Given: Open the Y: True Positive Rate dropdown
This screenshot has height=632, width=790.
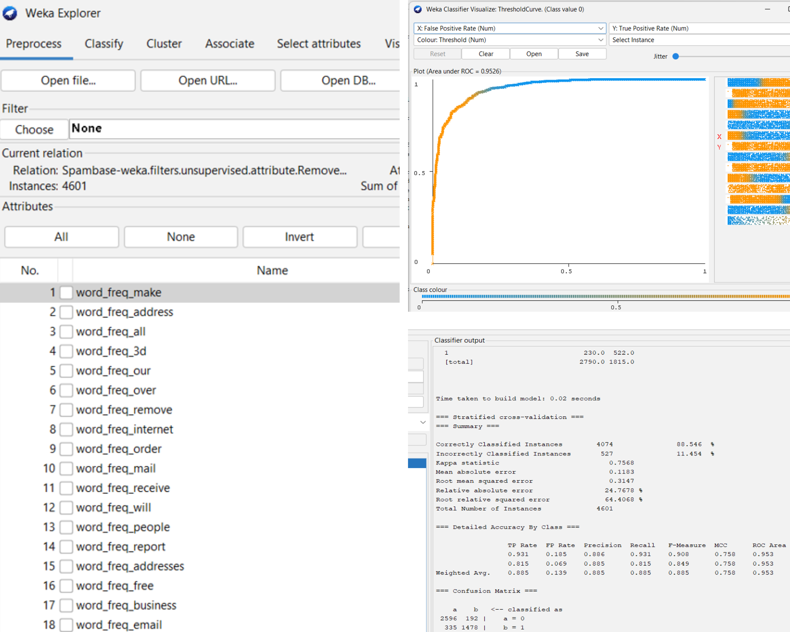Looking at the screenshot, I should (x=699, y=28).
